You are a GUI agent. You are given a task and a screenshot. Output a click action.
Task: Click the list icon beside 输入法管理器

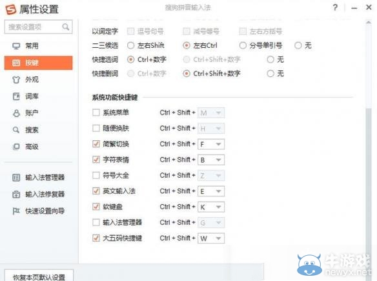(16, 178)
